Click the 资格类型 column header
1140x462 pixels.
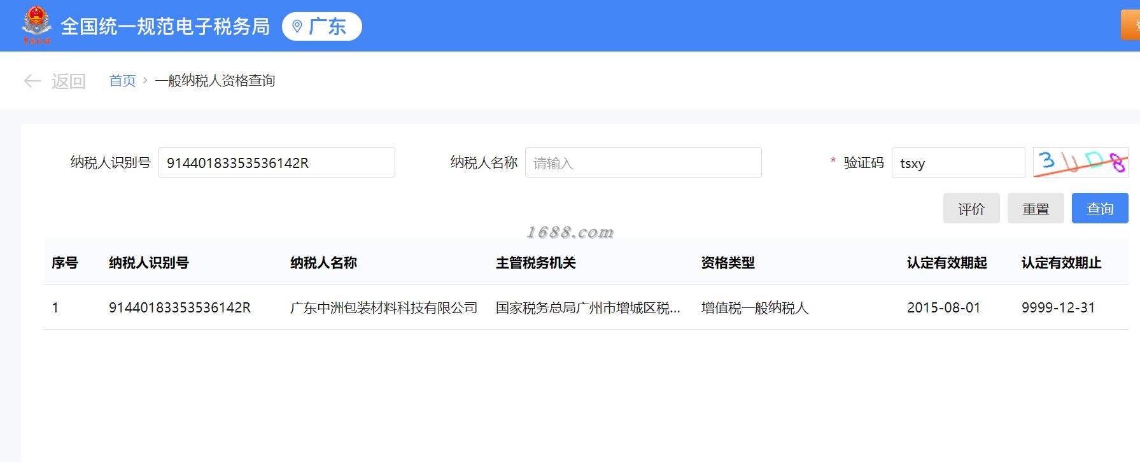click(x=728, y=263)
